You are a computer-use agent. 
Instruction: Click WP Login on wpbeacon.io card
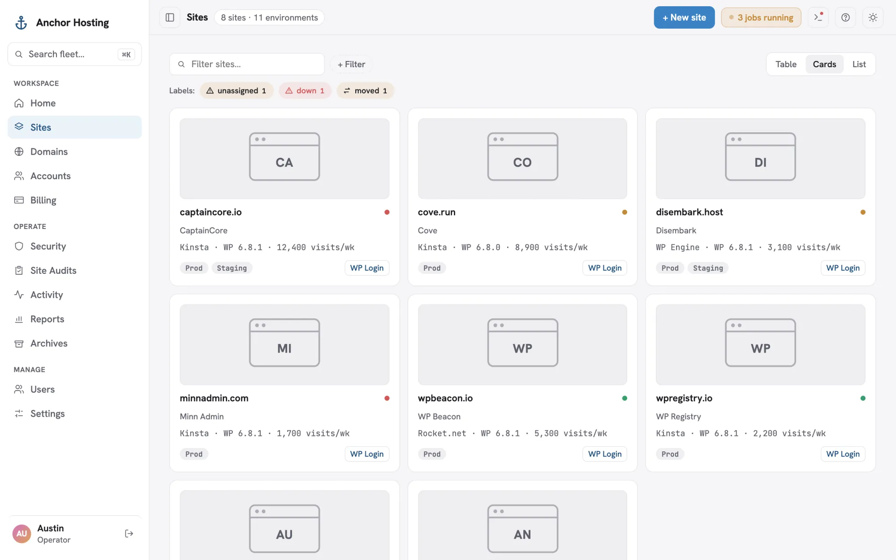[x=604, y=454]
